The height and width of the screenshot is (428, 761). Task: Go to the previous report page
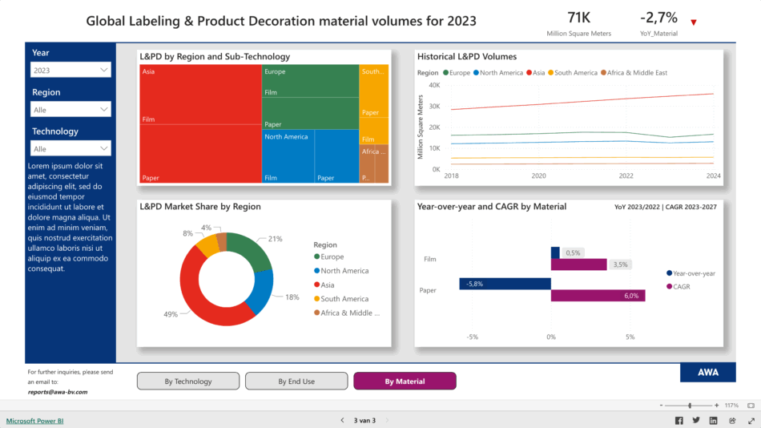[x=342, y=420]
